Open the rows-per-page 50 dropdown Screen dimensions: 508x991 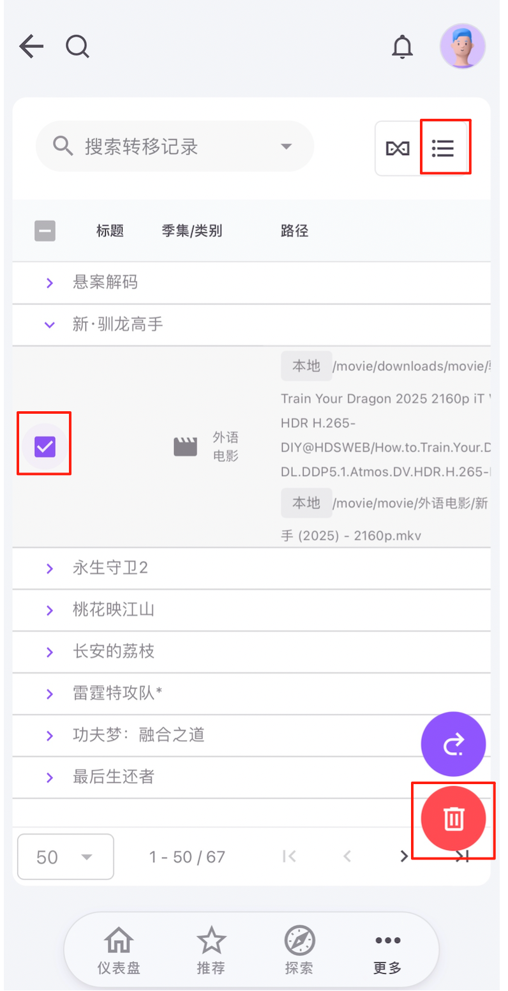point(65,857)
